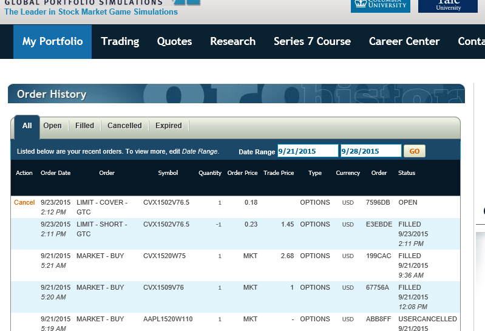View the Cancelled orders tab
Screen dimensions: 485x331
pyautogui.click(x=124, y=126)
